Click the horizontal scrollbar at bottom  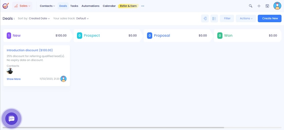tap(113, 128)
